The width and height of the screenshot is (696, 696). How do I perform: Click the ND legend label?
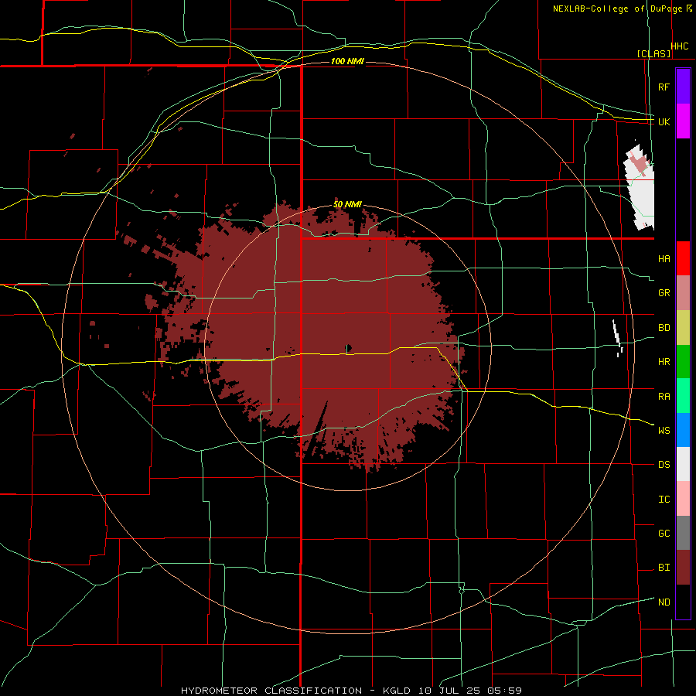pos(664,602)
